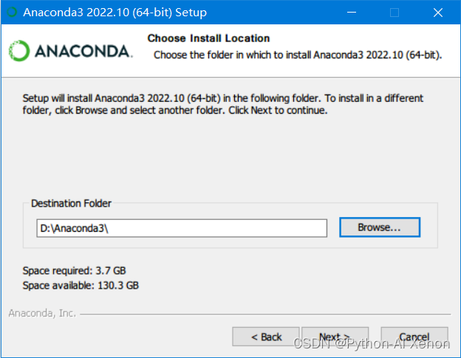This screenshot has width=461, height=358.
Task: Click the "Choose Install Location" heading
Action: click(208, 38)
